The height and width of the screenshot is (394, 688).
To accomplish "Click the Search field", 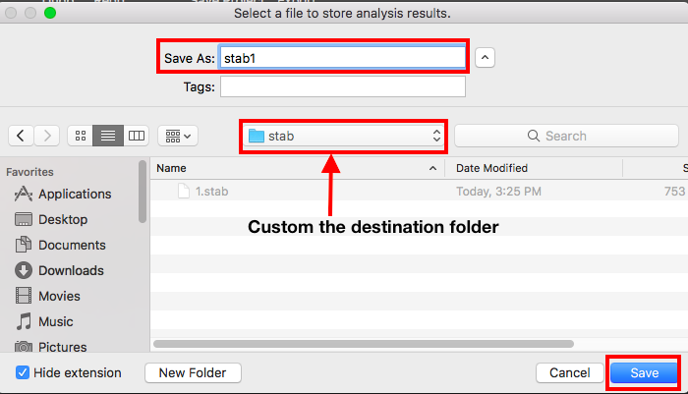I will point(566,136).
